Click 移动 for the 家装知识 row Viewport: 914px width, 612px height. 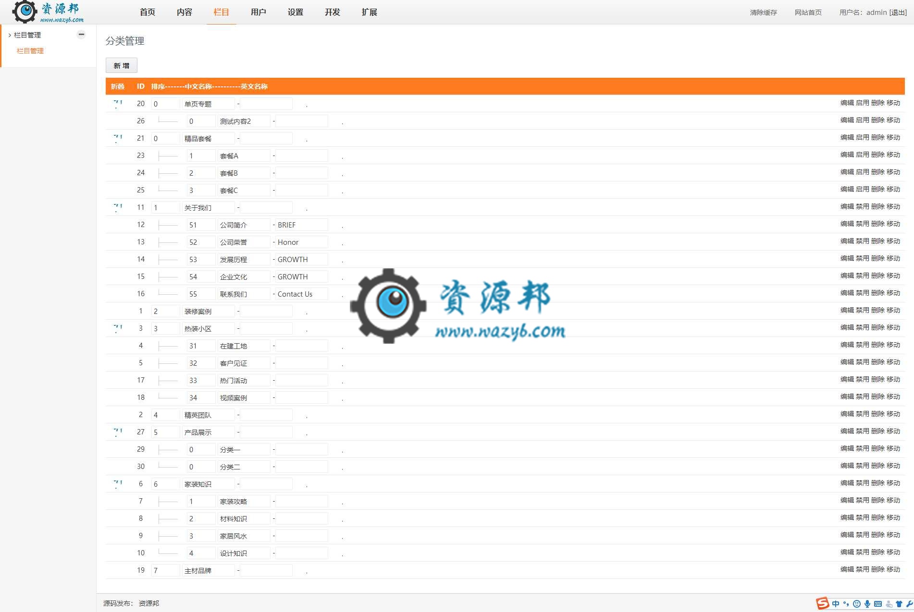[893, 483]
